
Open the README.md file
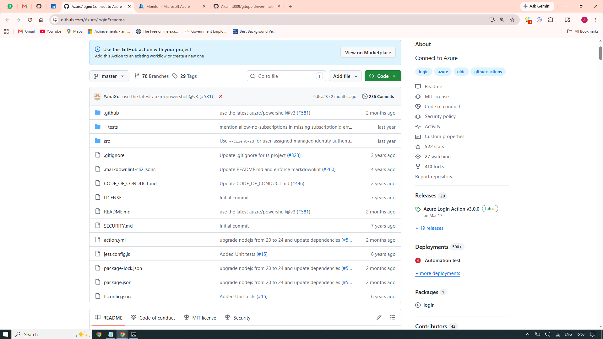[x=117, y=212]
